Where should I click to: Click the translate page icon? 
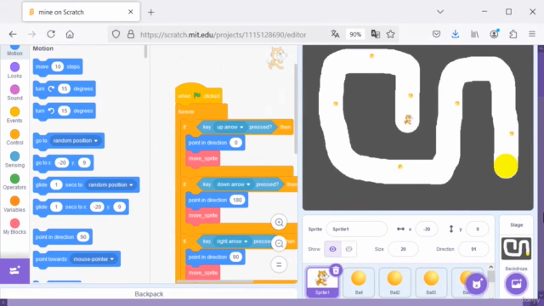[x=335, y=34]
